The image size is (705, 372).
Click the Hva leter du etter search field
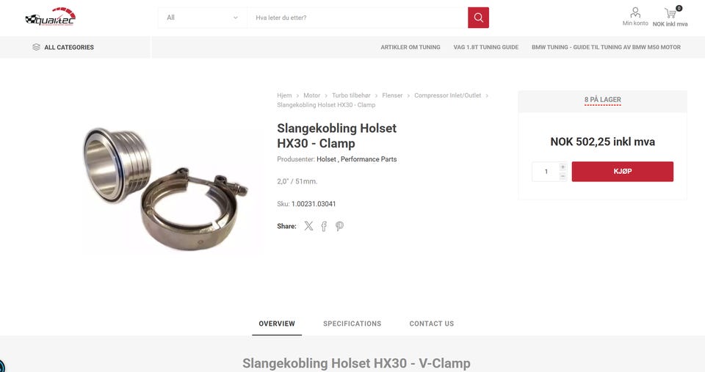pos(358,18)
